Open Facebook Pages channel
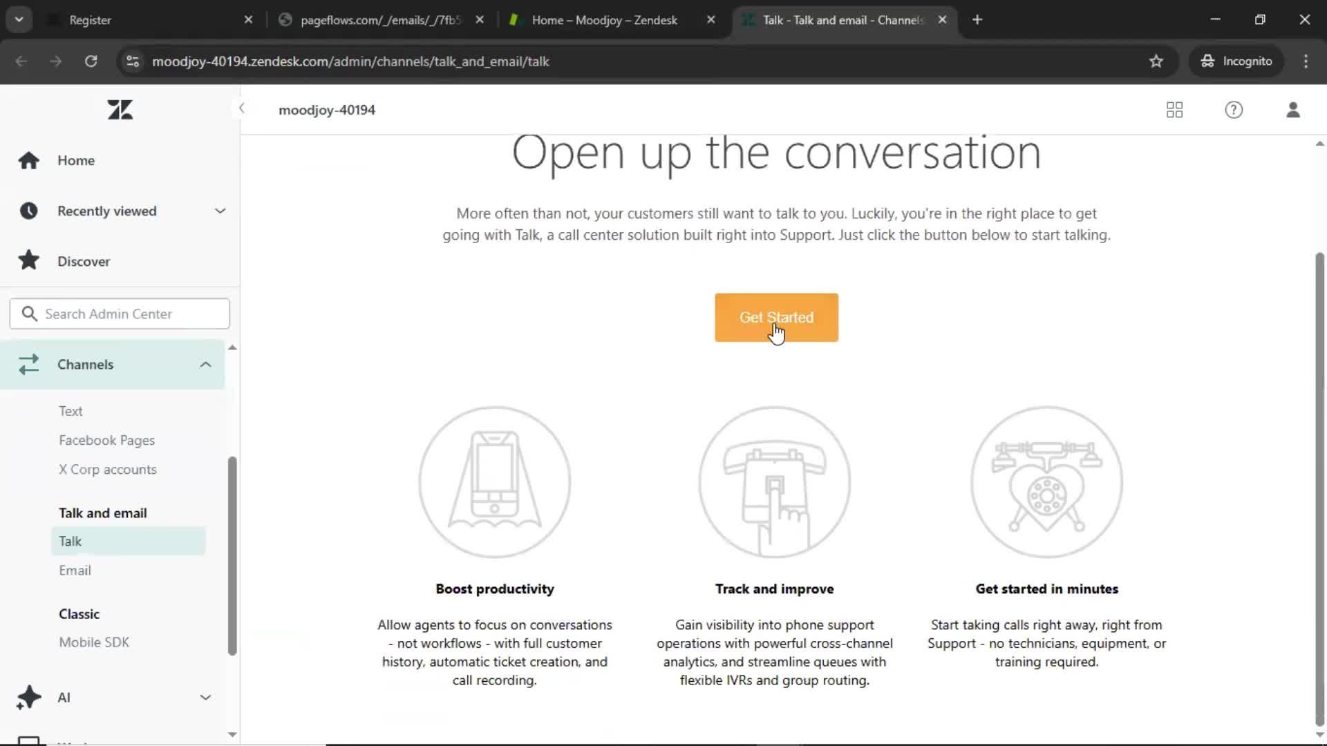 click(106, 440)
